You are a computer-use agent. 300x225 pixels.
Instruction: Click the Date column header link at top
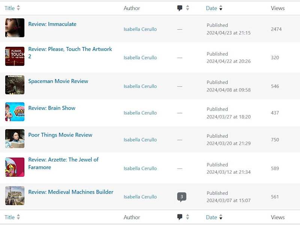[211, 8]
